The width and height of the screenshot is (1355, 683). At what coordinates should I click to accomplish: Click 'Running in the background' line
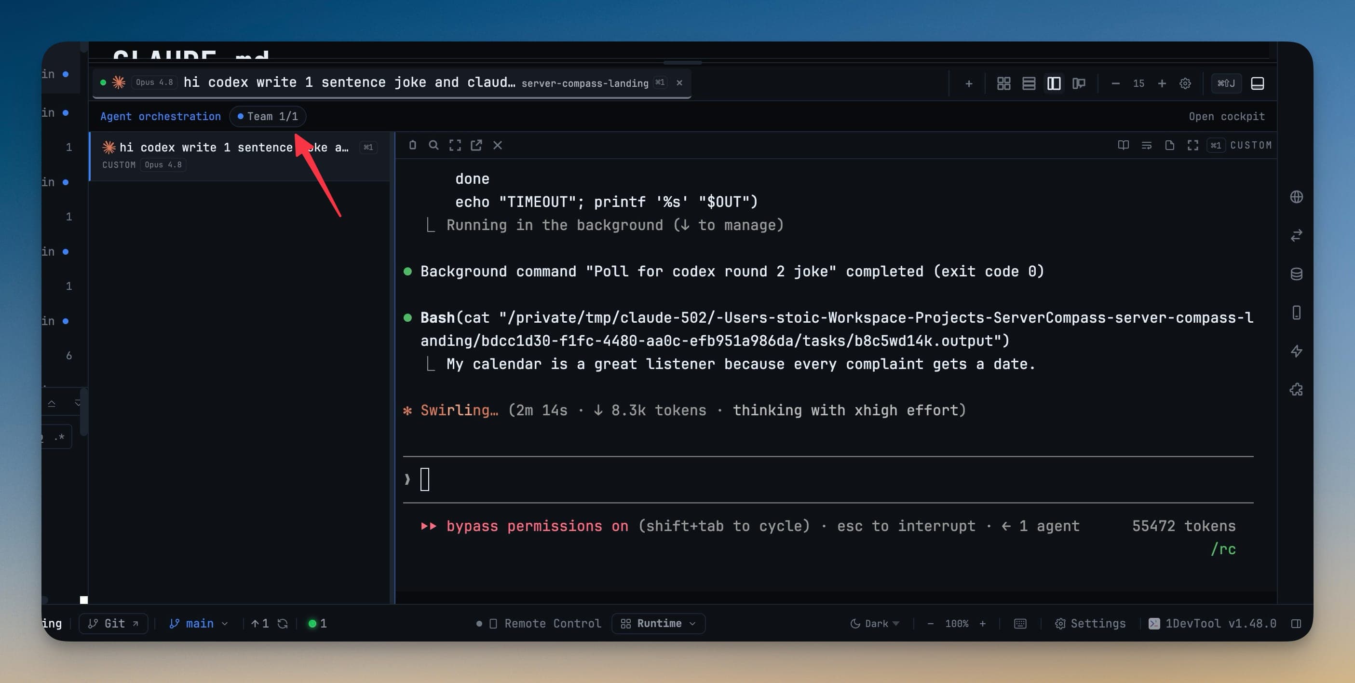(x=615, y=225)
